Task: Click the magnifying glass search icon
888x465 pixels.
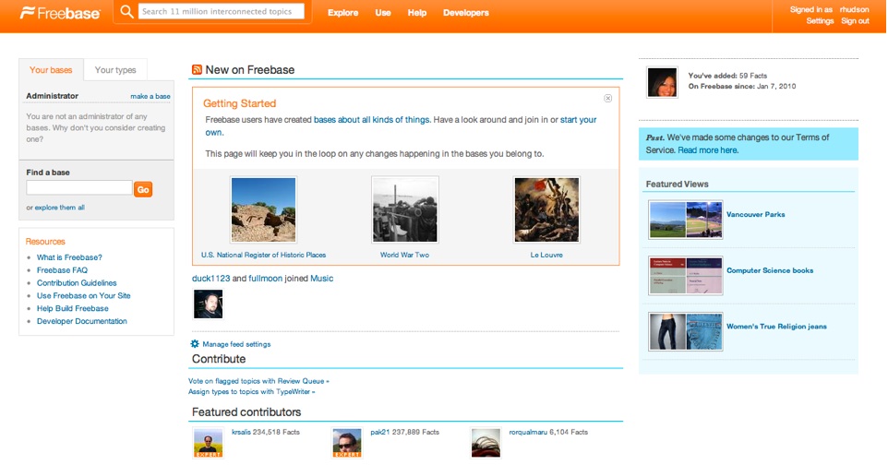Action: coord(126,11)
